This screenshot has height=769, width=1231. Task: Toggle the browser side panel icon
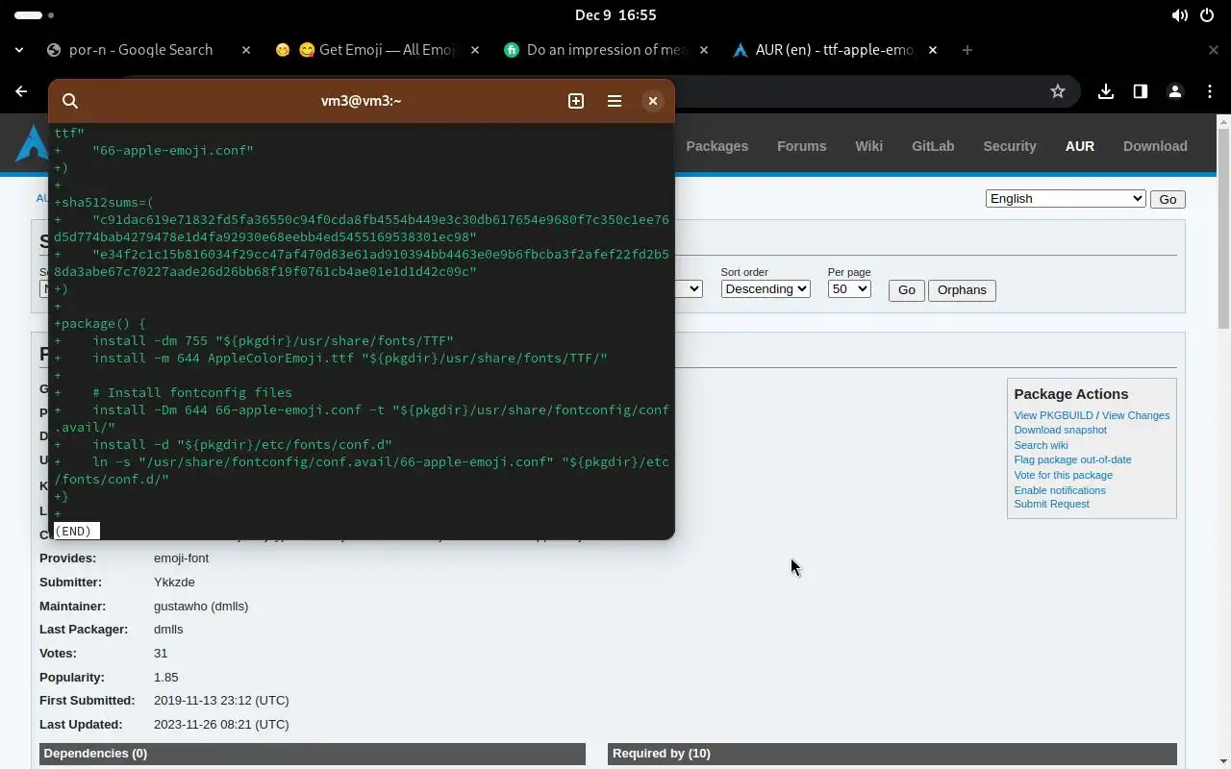[x=1141, y=91]
